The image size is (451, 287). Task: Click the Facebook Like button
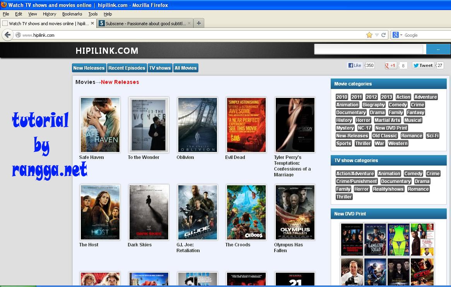click(x=354, y=65)
